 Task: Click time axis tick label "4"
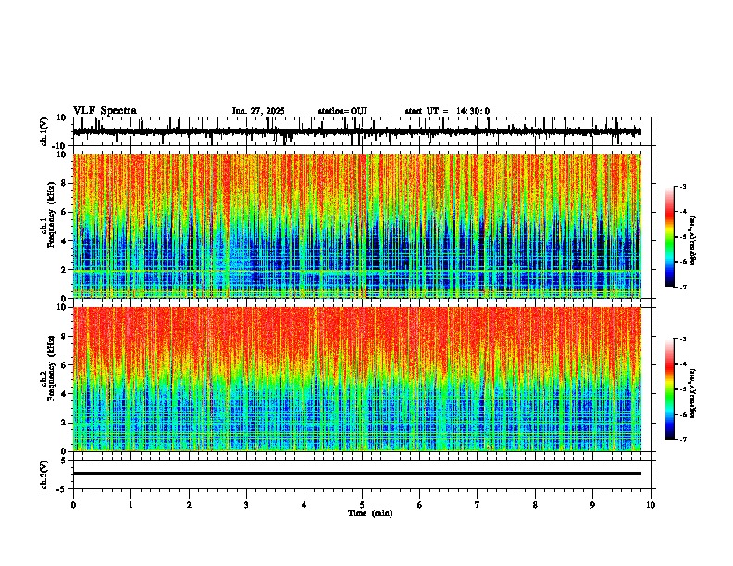coord(304,505)
